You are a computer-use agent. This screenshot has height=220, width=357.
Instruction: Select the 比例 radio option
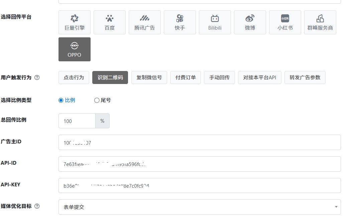61,100
